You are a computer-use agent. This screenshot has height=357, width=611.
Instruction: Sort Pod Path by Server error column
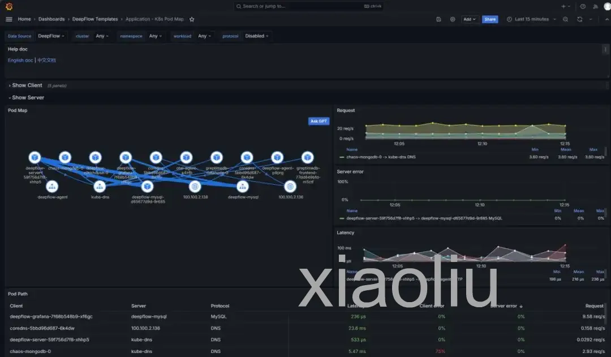click(x=506, y=306)
